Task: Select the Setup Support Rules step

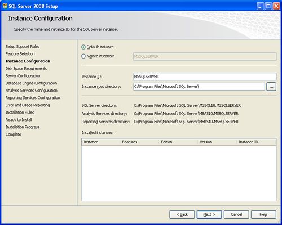Action: click(x=23, y=47)
